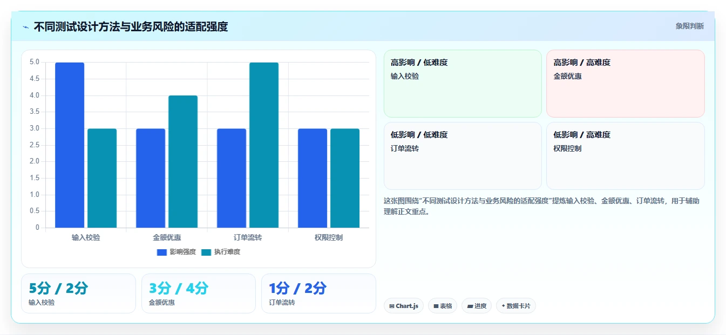Click the 数据卡片 tag
This screenshot has height=335, width=726.
pyautogui.click(x=516, y=306)
